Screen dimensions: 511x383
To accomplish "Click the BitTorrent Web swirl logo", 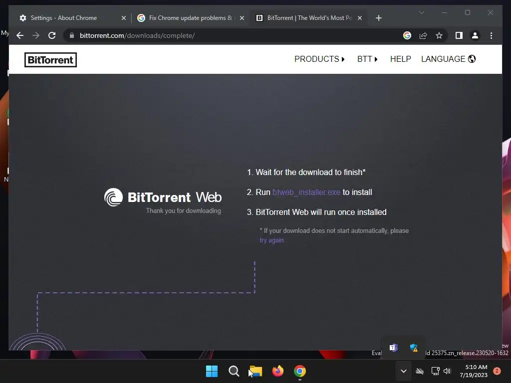I will click(x=113, y=197).
